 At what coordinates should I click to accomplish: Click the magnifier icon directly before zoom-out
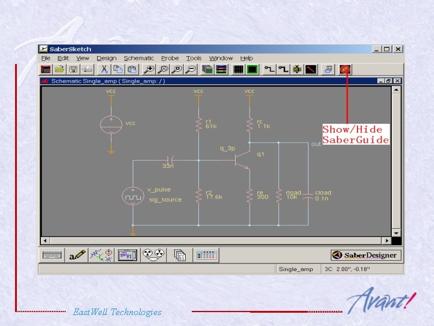click(x=177, y=69)
